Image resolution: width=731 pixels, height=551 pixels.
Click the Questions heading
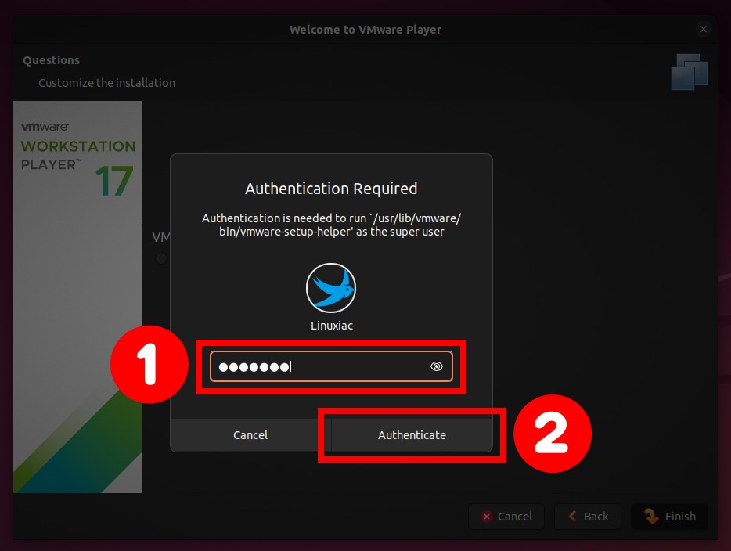[52, 60]
